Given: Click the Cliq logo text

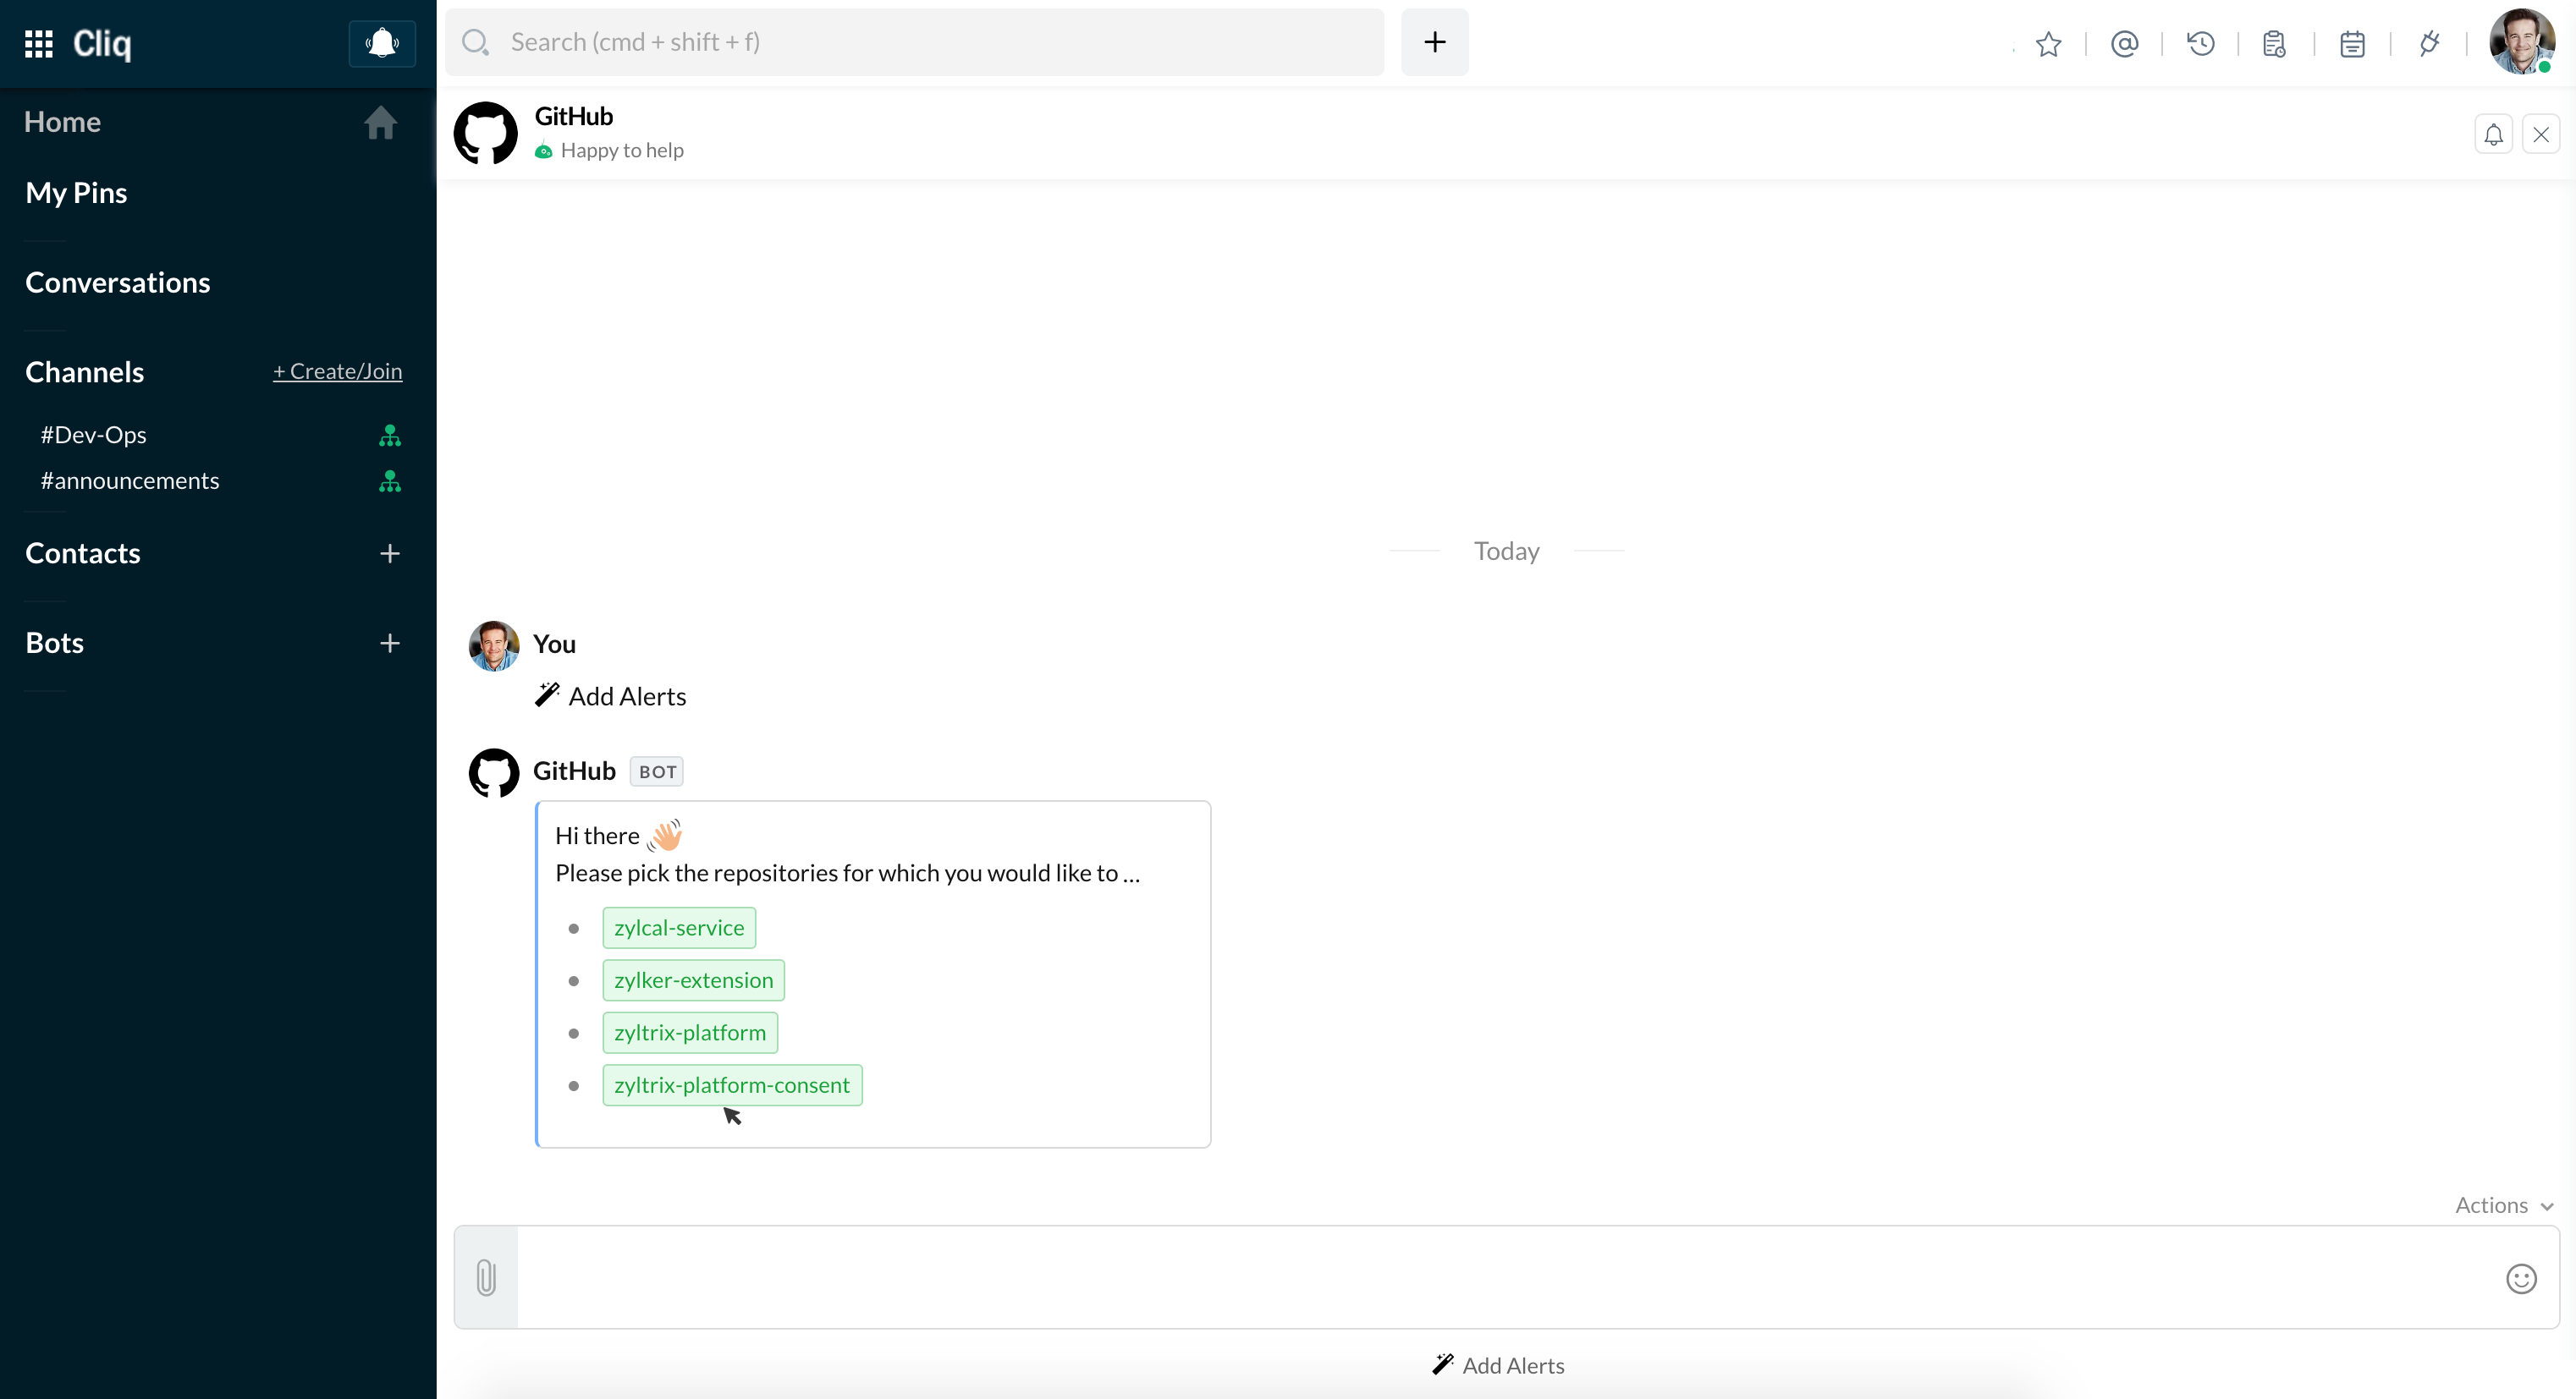Looking at the screenshot, I should click(x=102, y=43).
